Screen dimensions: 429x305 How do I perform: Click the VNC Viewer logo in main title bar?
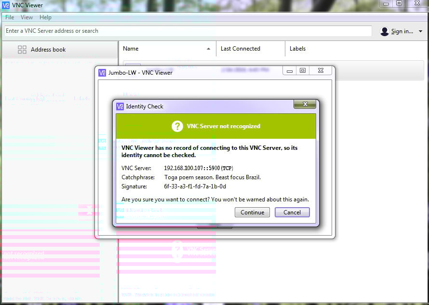pos(6,5)
